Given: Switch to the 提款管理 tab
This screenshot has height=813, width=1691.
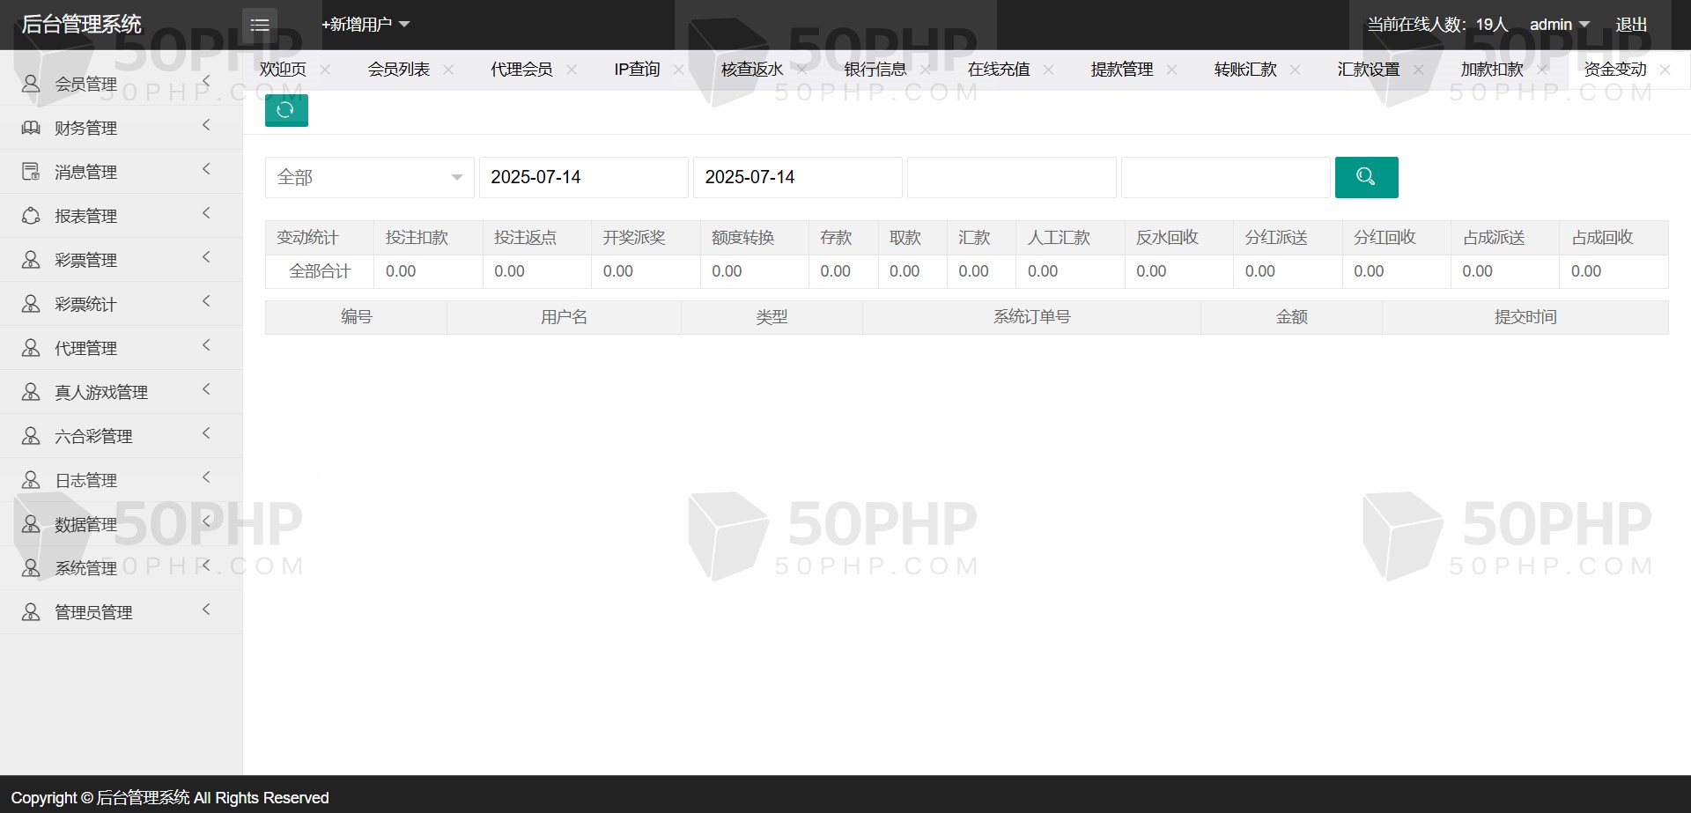Looking at the screenshot, I should tap(1121, 70).
